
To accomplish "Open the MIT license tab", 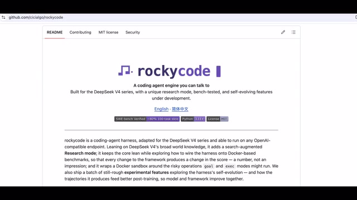I will coord(108,32).
